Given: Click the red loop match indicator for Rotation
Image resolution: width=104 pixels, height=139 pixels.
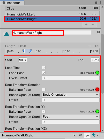Looking at the screenshot, I should click(x=97, y=89).
